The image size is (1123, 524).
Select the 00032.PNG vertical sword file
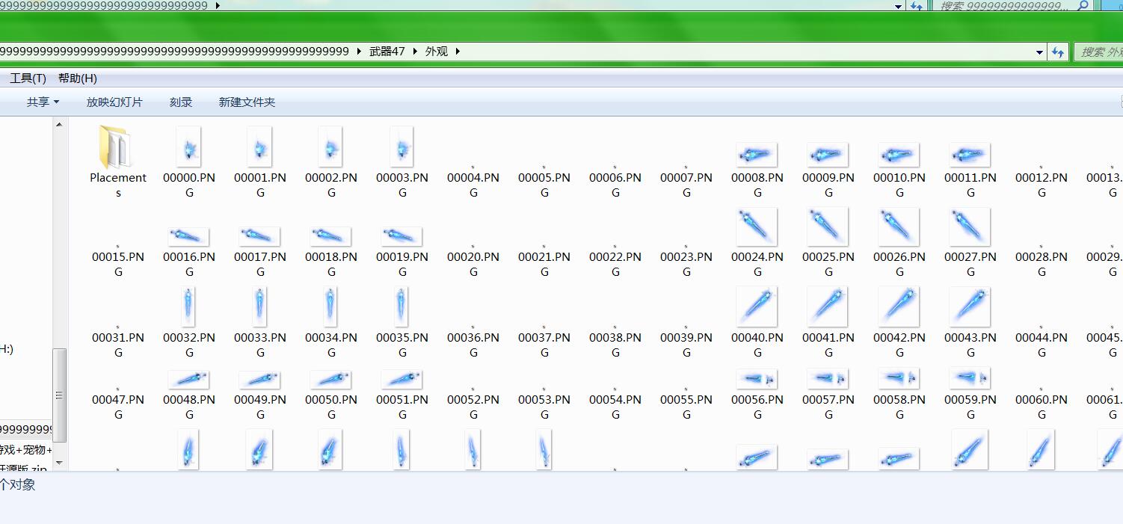(188, 307)
